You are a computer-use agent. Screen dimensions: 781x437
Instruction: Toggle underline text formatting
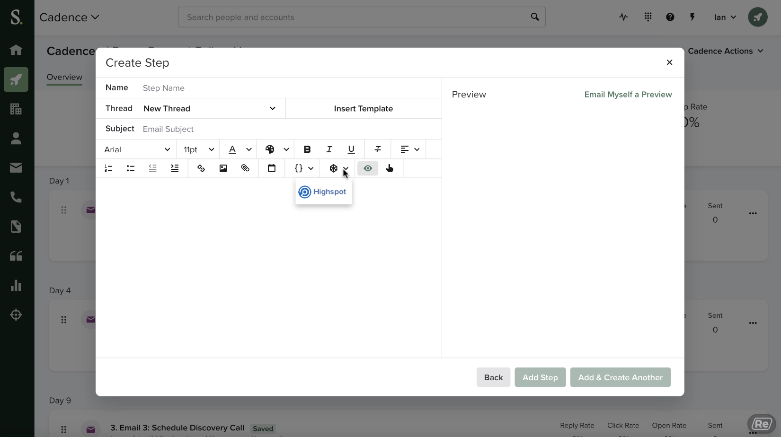[351, 149]
